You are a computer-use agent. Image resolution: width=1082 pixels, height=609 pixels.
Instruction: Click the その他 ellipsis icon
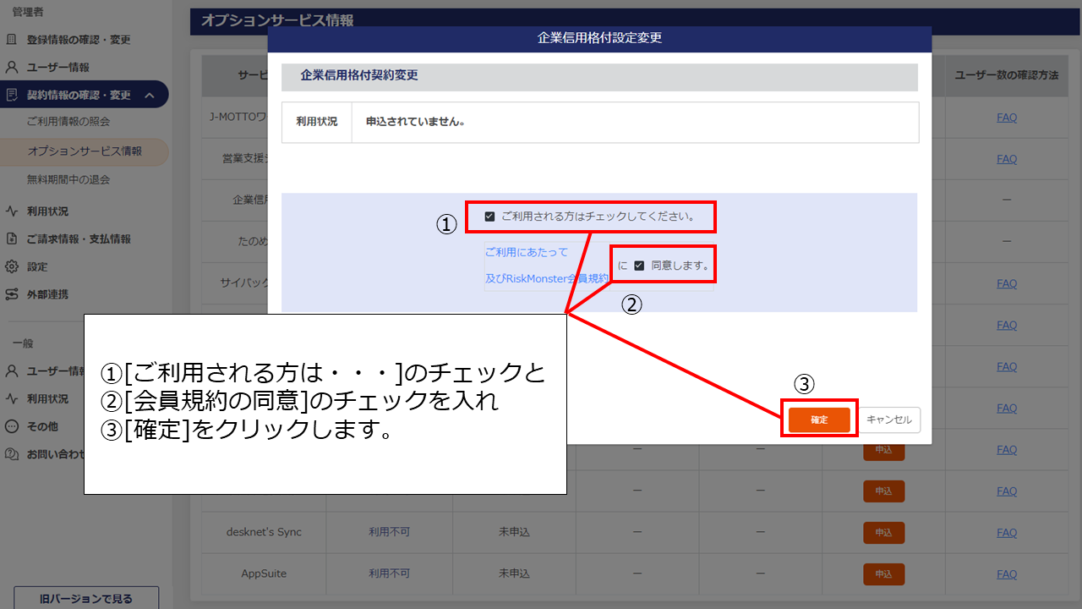point(12,426)
